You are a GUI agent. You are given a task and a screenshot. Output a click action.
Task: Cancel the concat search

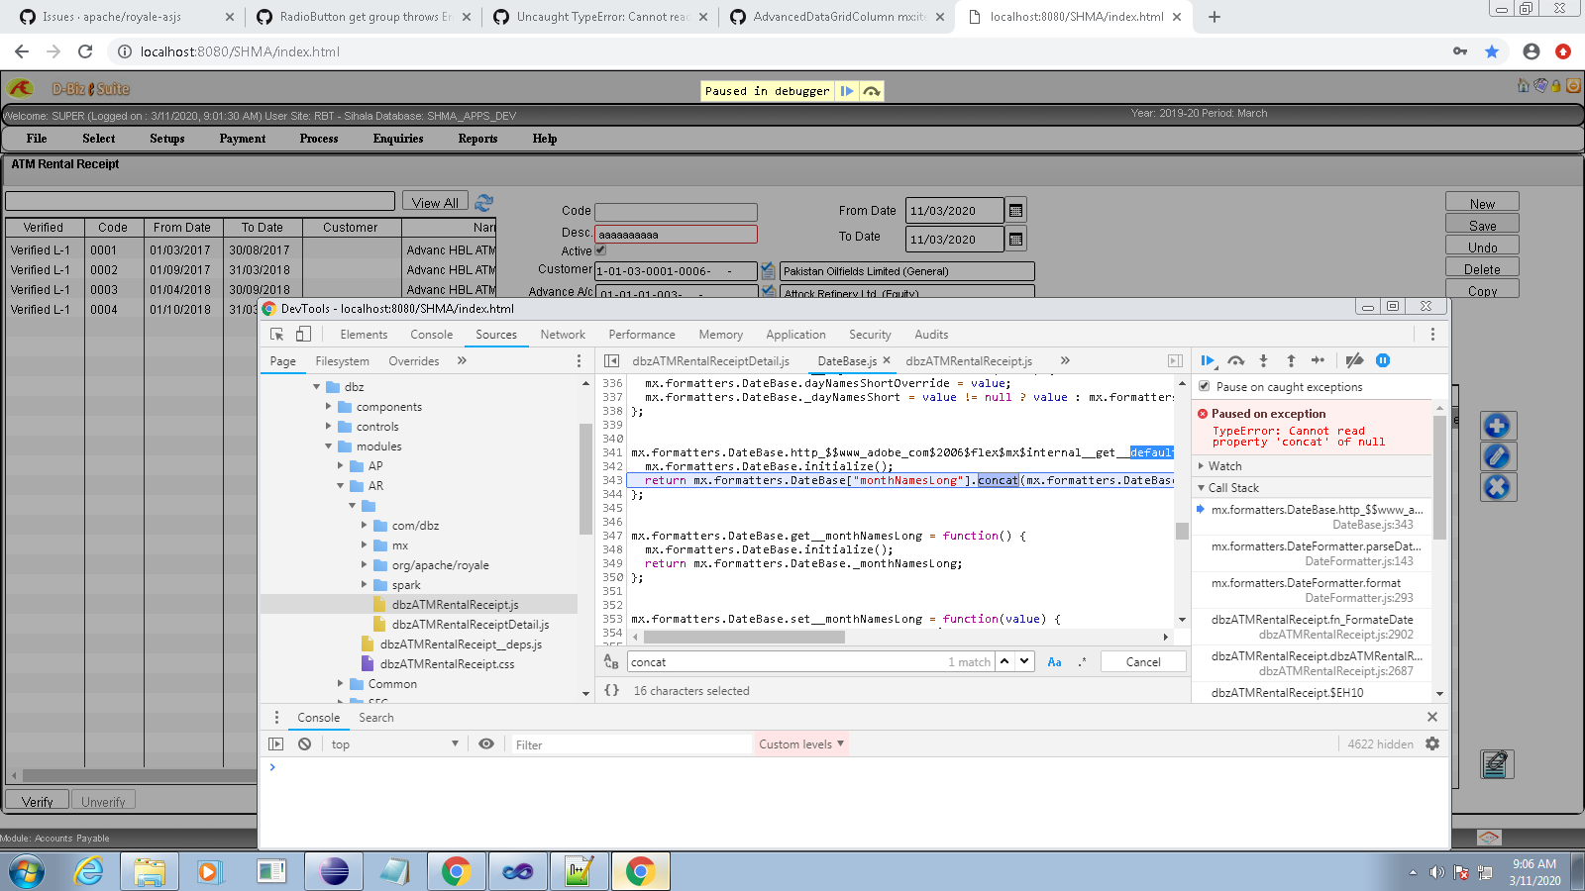(1142, 661)
